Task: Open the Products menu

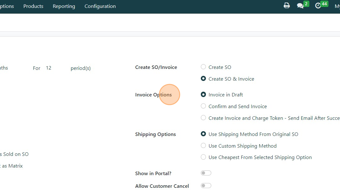Action: [x=33, y=6]
